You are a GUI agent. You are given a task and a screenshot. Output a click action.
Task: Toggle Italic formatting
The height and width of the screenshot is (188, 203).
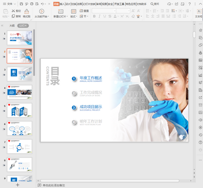99,16
